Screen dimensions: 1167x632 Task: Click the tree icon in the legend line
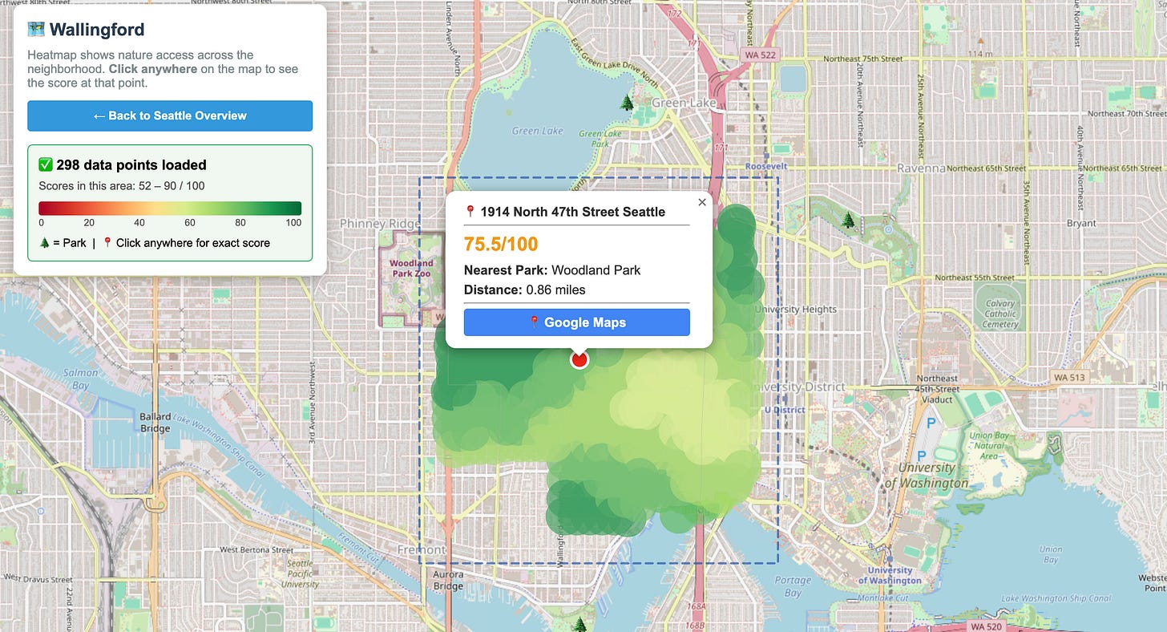pos(43,242)
